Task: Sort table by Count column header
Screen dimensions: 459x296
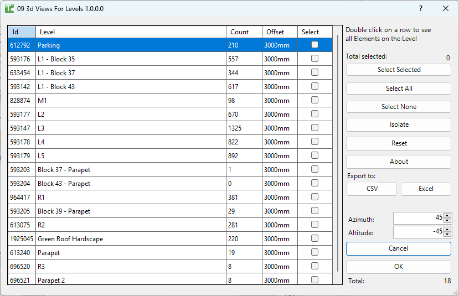Action: [x=244, y=32]
